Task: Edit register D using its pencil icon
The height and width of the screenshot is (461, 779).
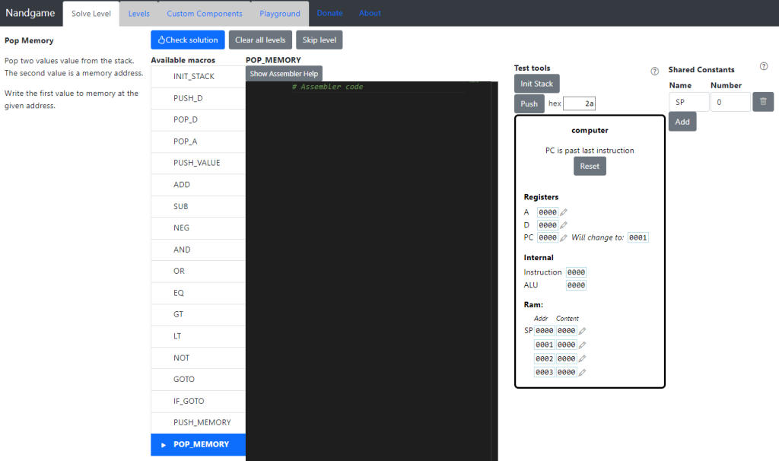Action: click(564, 225)
